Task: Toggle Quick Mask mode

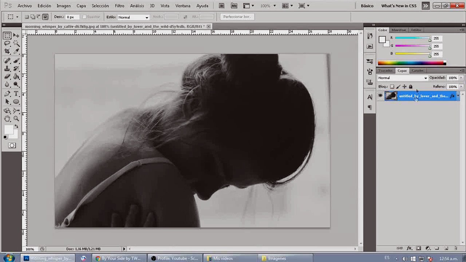Action: tap(12, 146)
